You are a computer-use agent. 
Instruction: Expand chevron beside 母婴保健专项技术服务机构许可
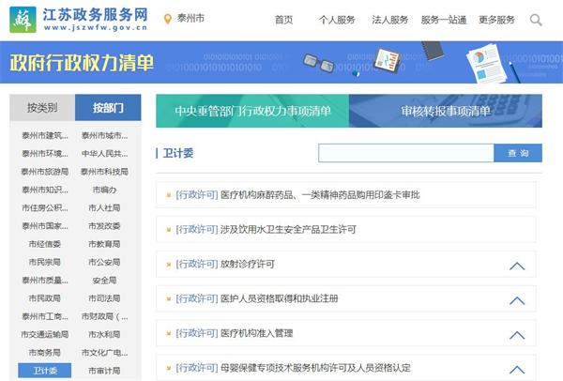point(516,369)
